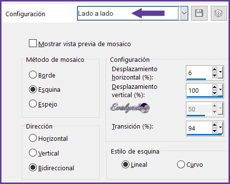The width and height of the screenshot is (230, 184).
Task: Enable Mostrar vista previa de mosaico checkbox
Action: pyautogui.click(x=32, y=43)
